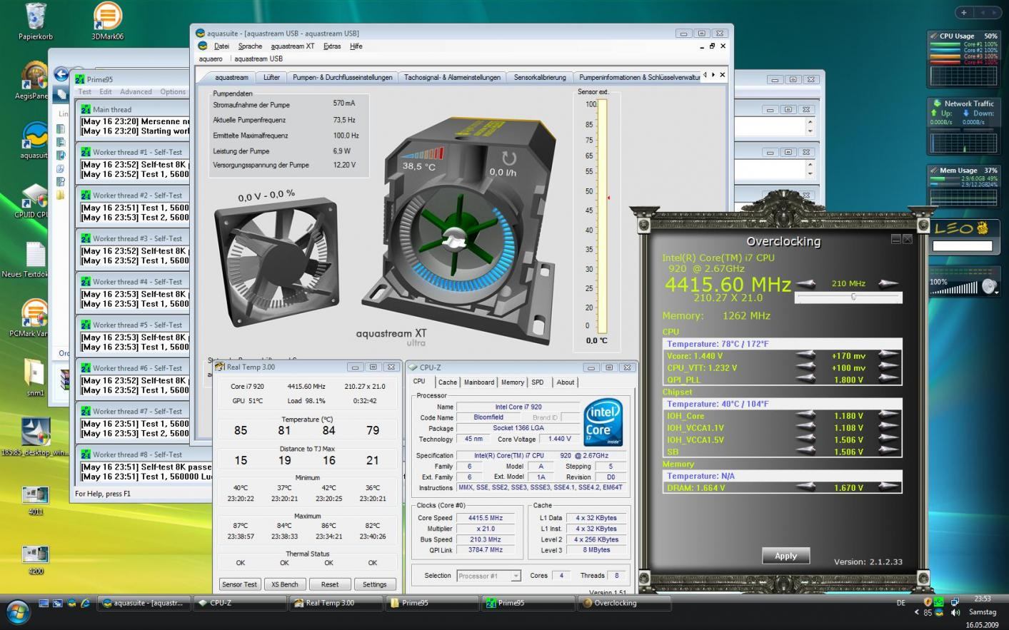Open the Sprache menu in aquasuite
Image resolution: width=1009 pixels, height=630 pixels.
pos(250,46)
